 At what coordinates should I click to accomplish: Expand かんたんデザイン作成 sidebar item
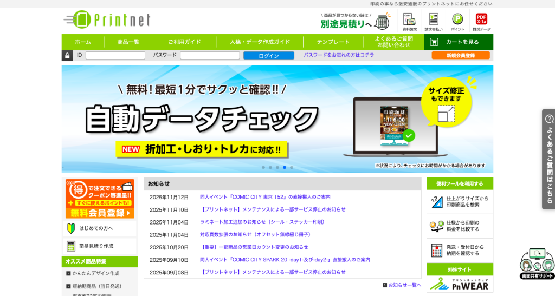100,273
